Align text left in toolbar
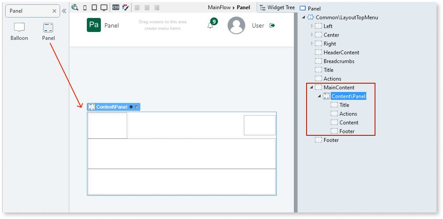 [137, 7]
